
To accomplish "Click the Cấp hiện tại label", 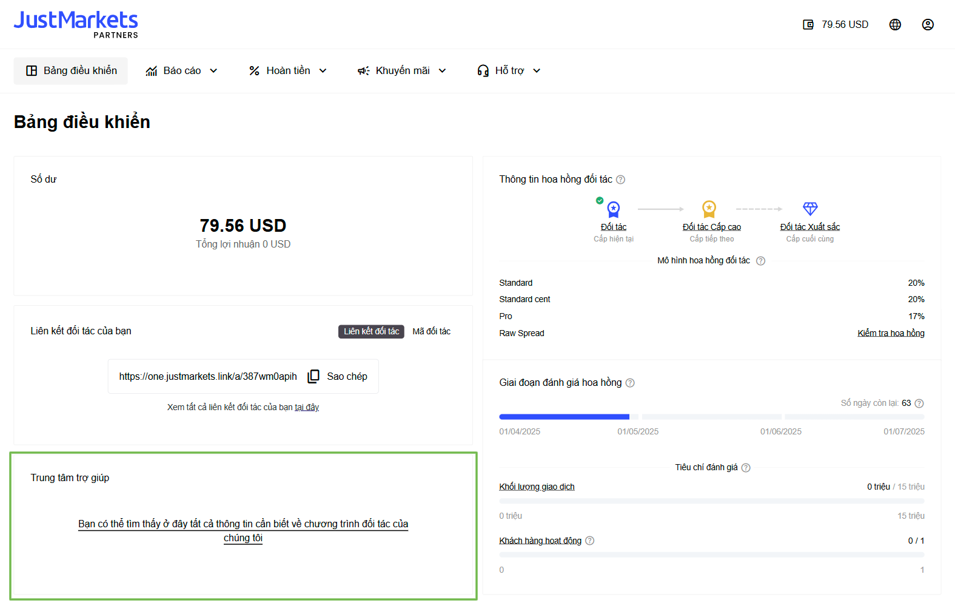I will (614, 239).
